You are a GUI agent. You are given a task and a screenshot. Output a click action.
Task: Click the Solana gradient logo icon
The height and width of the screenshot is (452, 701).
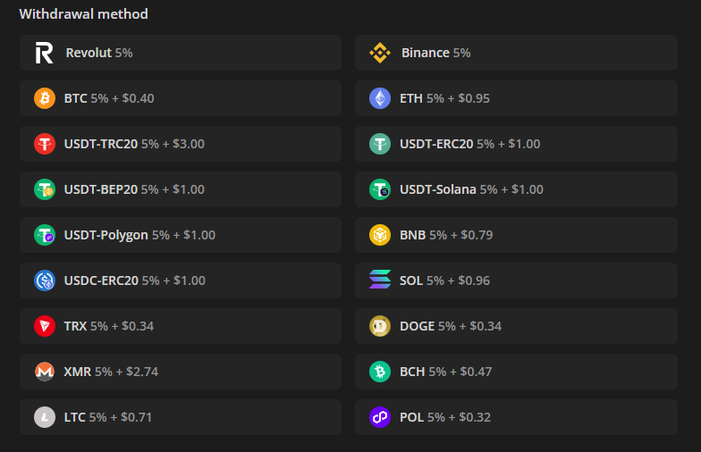(x=380, y=280)
